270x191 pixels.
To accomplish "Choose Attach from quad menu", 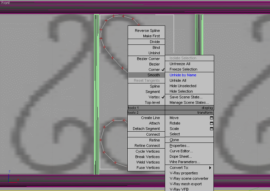I will coord(154,123).
